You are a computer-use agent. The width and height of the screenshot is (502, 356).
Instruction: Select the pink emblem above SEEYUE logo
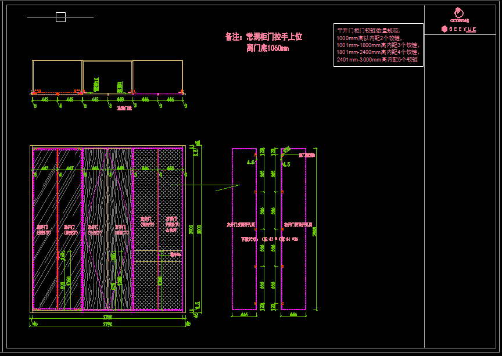tap(459, 12)
